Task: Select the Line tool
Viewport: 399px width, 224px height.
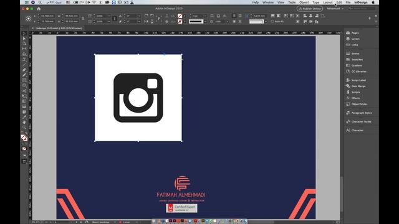Action: pyautogui.click(x=24, y=65)
